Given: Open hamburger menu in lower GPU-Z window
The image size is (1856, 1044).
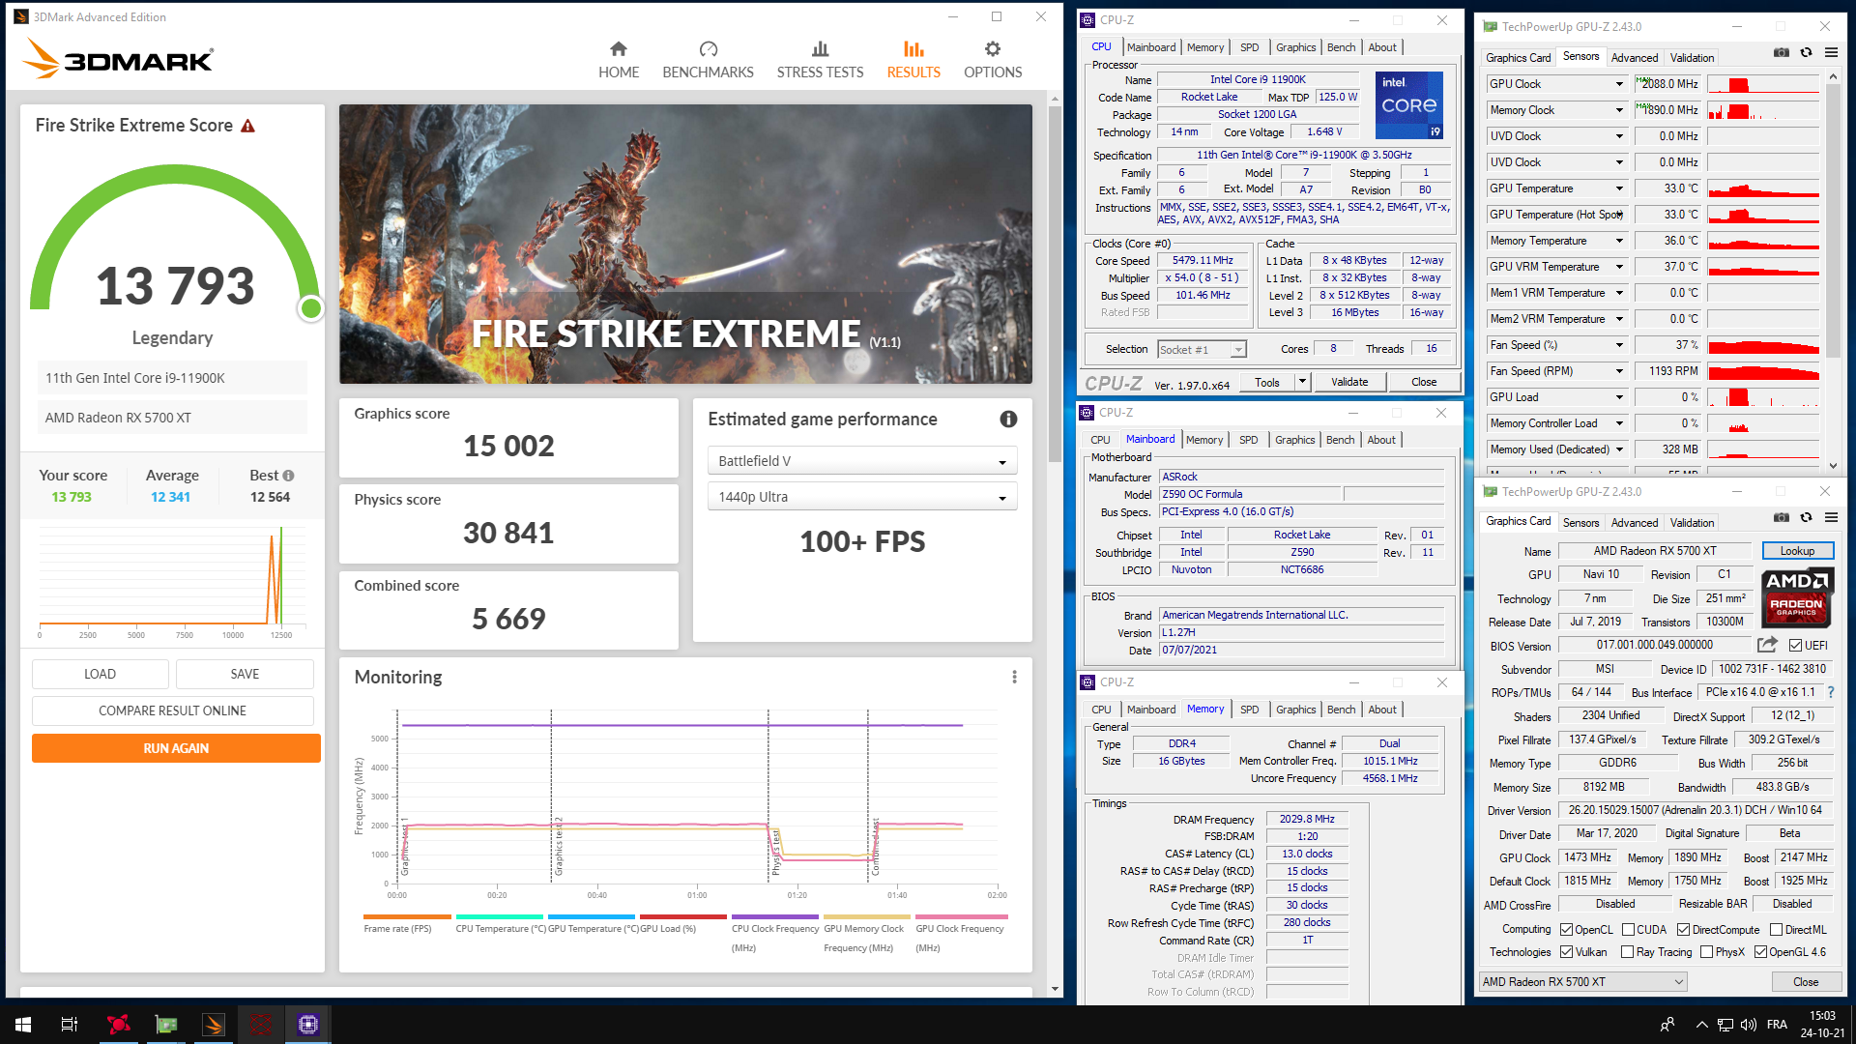Looking at the screenshot, I should (1831, 518).
